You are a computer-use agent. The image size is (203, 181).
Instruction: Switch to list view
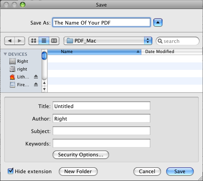[44, 41]
